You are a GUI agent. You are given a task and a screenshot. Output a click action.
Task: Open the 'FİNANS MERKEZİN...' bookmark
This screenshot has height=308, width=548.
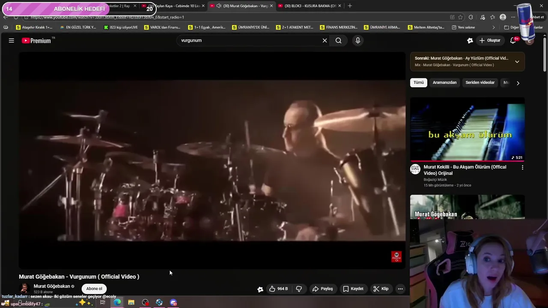(339, 27)
